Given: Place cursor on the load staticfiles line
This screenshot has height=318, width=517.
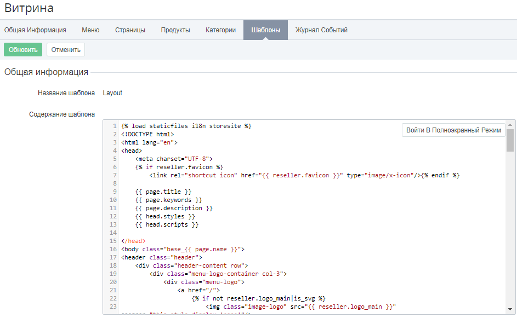Looking at the screenshot, I should tap(186, 126).
